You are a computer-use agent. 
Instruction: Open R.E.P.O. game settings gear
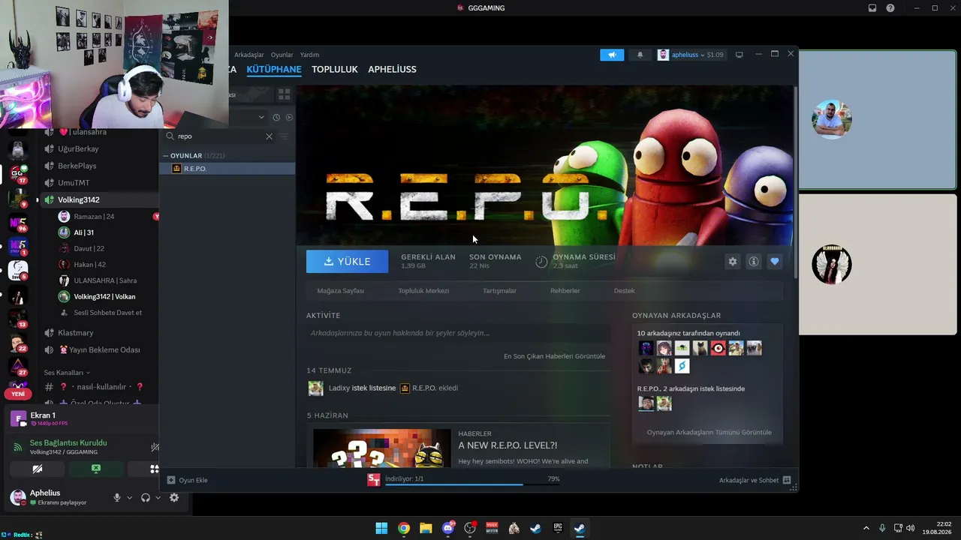click(x=733, y=262)
